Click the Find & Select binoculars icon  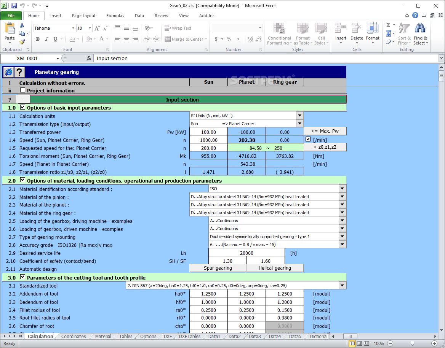pyautogui.click(x=420, y=29)
